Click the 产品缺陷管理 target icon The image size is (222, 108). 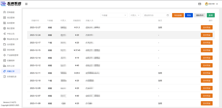coord(4,55)
